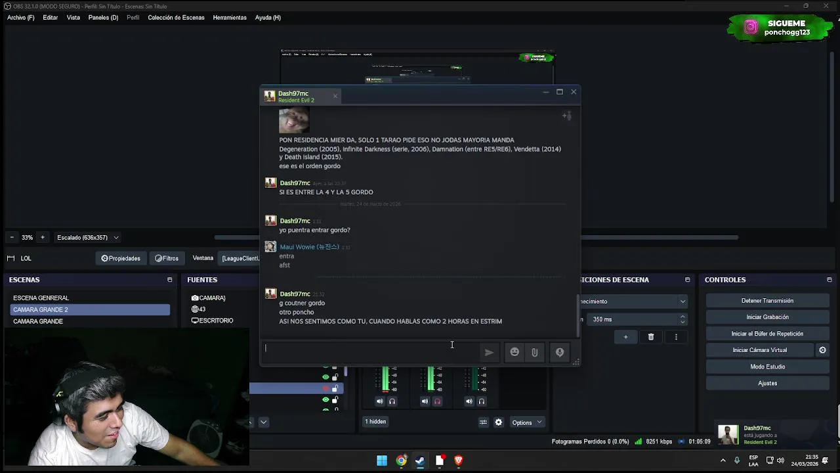Open Steam from the taskbar
Image resolution: width=840 pixels, height=473 pixels.
pyautogui.click(x=420, y=461)
